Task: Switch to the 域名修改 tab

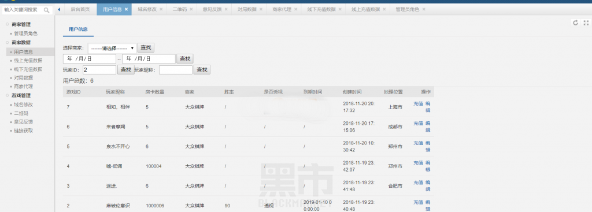Action: point(147,9)
